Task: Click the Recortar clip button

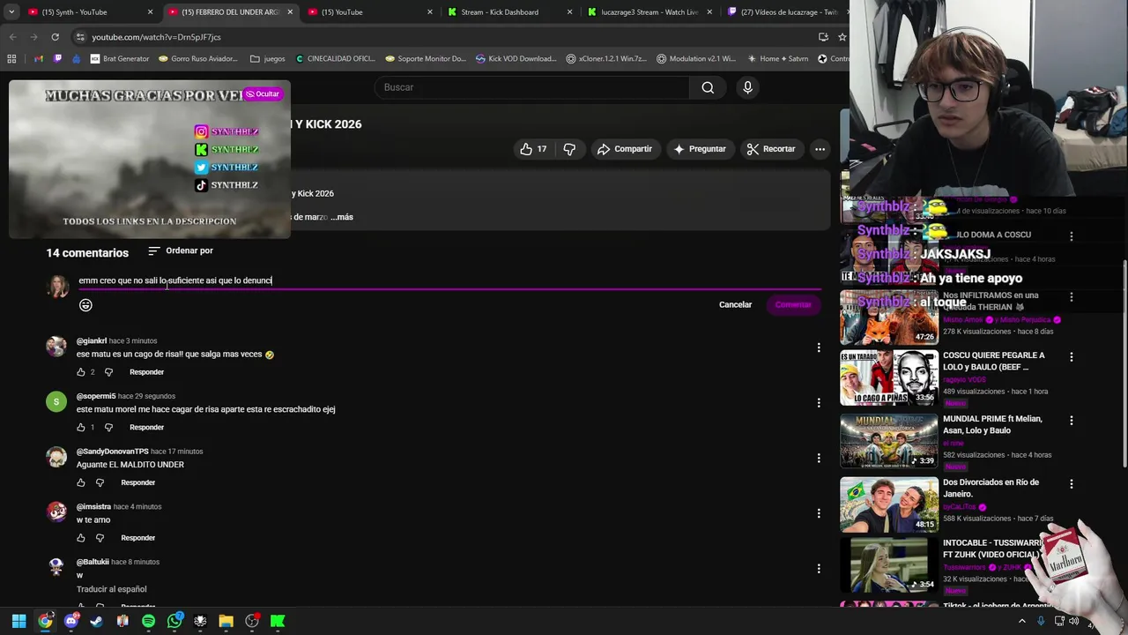Action: [771, 149]
